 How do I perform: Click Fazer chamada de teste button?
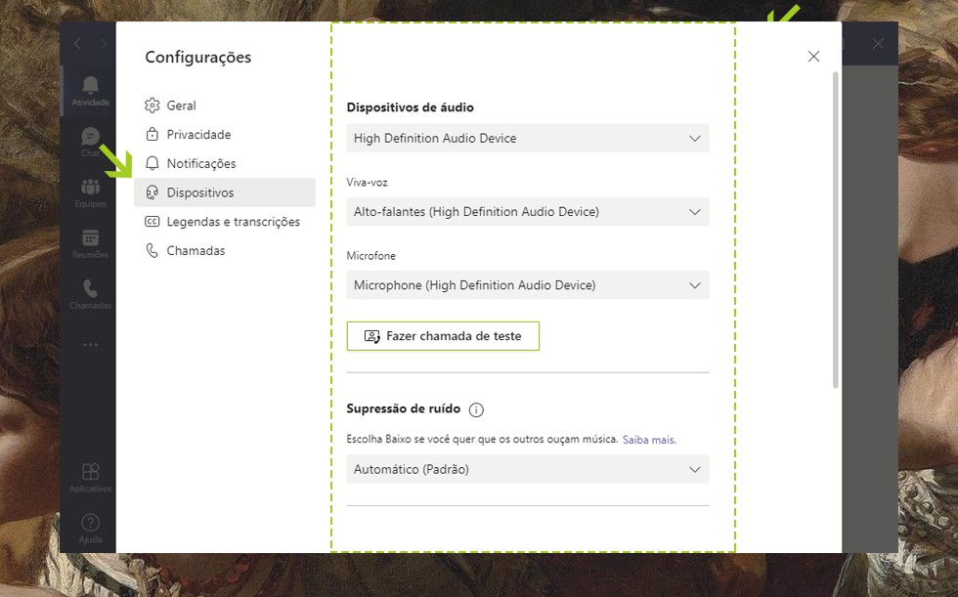pyautogui.click(x=443, y=336)
